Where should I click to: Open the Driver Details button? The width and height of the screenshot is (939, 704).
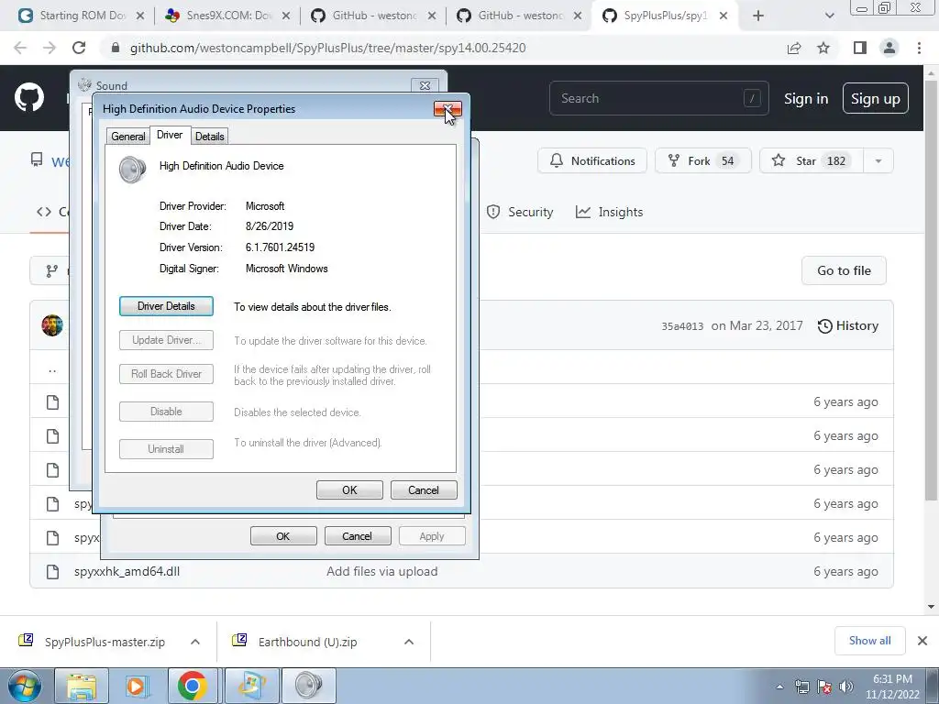[166, 306]
